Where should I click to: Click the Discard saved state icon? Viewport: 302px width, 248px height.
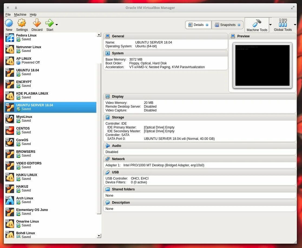37,23
